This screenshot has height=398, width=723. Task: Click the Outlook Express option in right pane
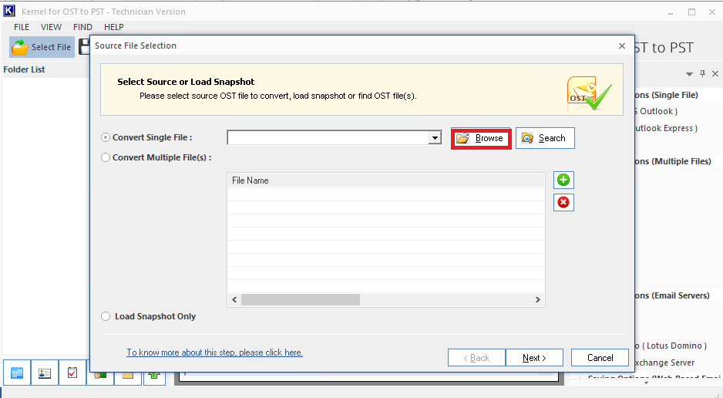tap(666, 128)
